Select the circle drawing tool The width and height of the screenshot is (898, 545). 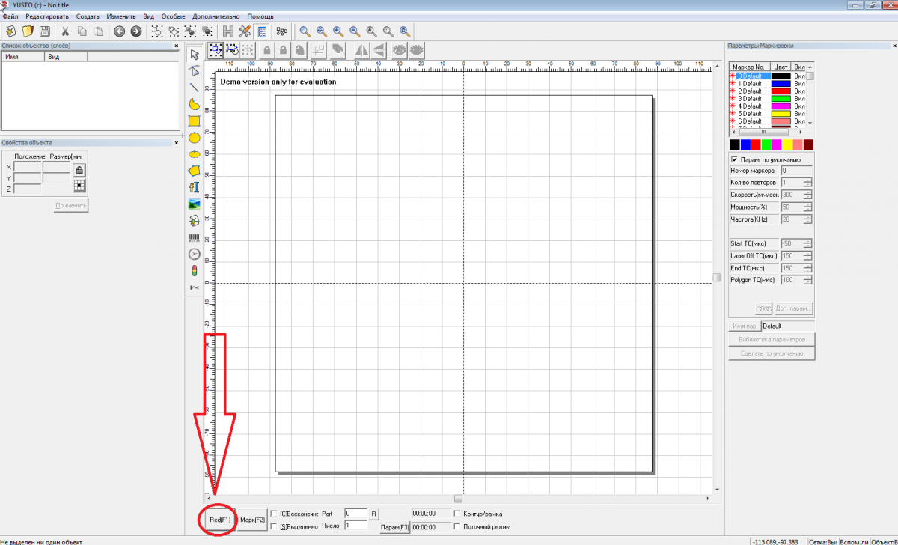click(194, 138)
